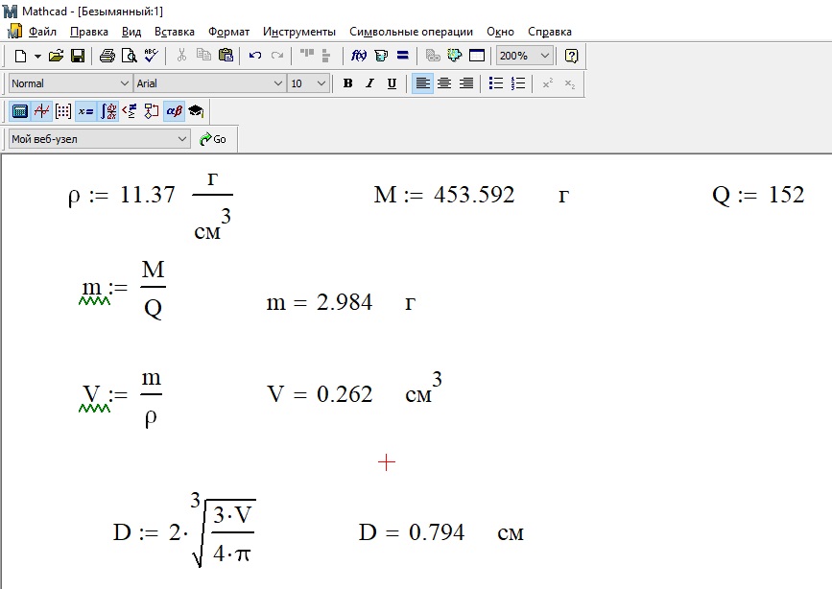The height and width of the screenshot is (589, 832).
Task: Toggle Underline text formatting
Action: (x=392, y=83)
